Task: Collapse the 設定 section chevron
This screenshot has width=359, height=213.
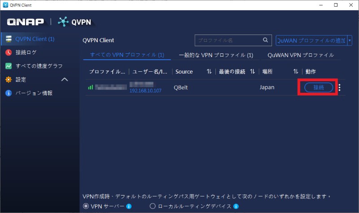Action: [x=65, y=79]
